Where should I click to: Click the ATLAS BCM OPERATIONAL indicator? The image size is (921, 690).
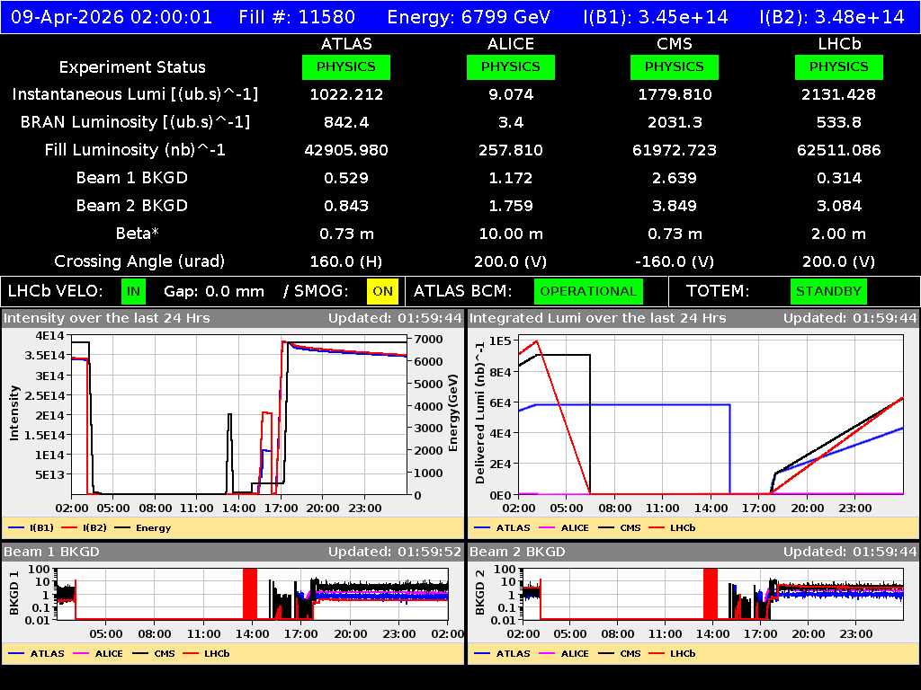tap(588, 291)
